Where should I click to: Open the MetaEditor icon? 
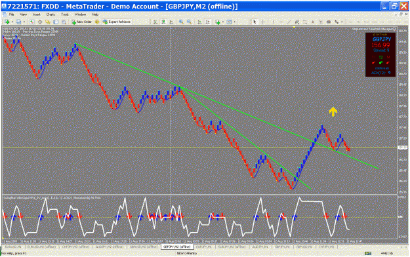(x=96, y=22)
